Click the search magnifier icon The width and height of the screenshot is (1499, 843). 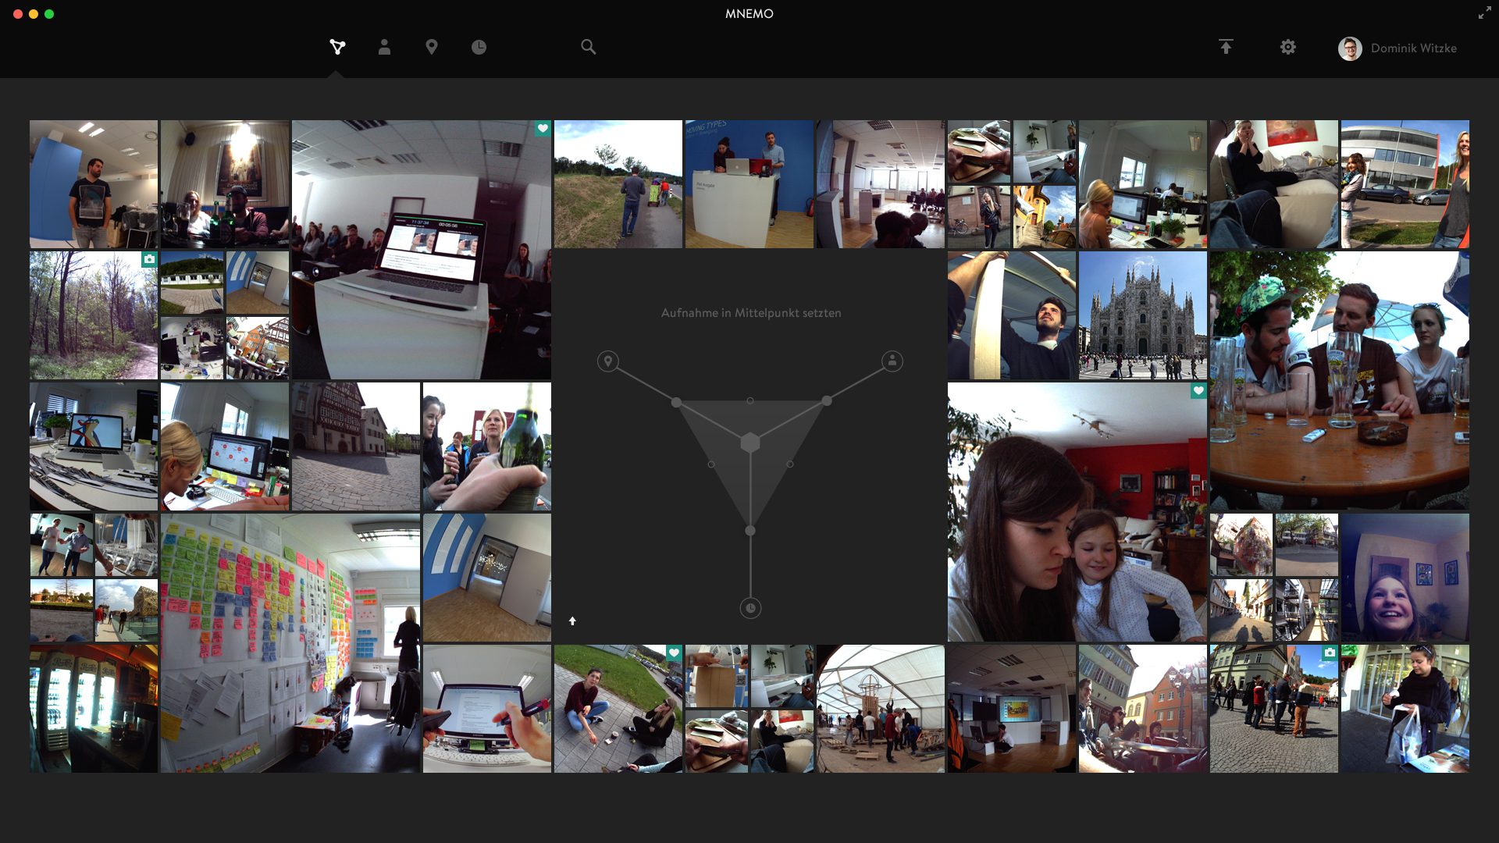[x=589, y=47]
